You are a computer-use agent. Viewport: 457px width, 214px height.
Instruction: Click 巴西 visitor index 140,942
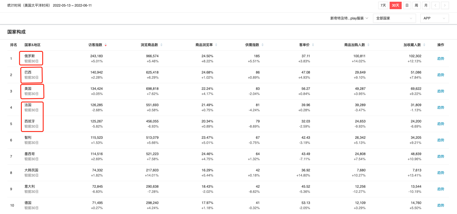[96, 72]
